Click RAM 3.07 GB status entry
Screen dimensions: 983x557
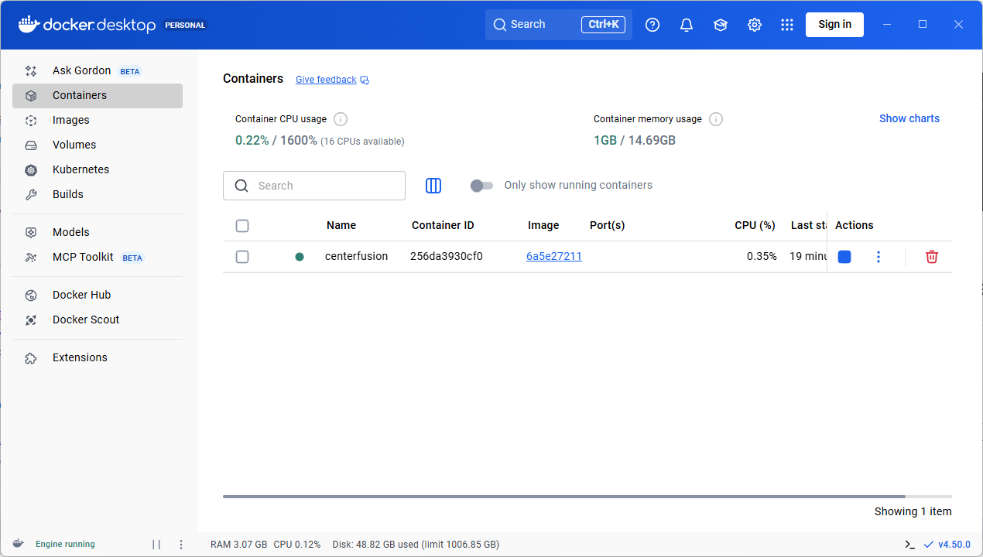coord(239,545)
